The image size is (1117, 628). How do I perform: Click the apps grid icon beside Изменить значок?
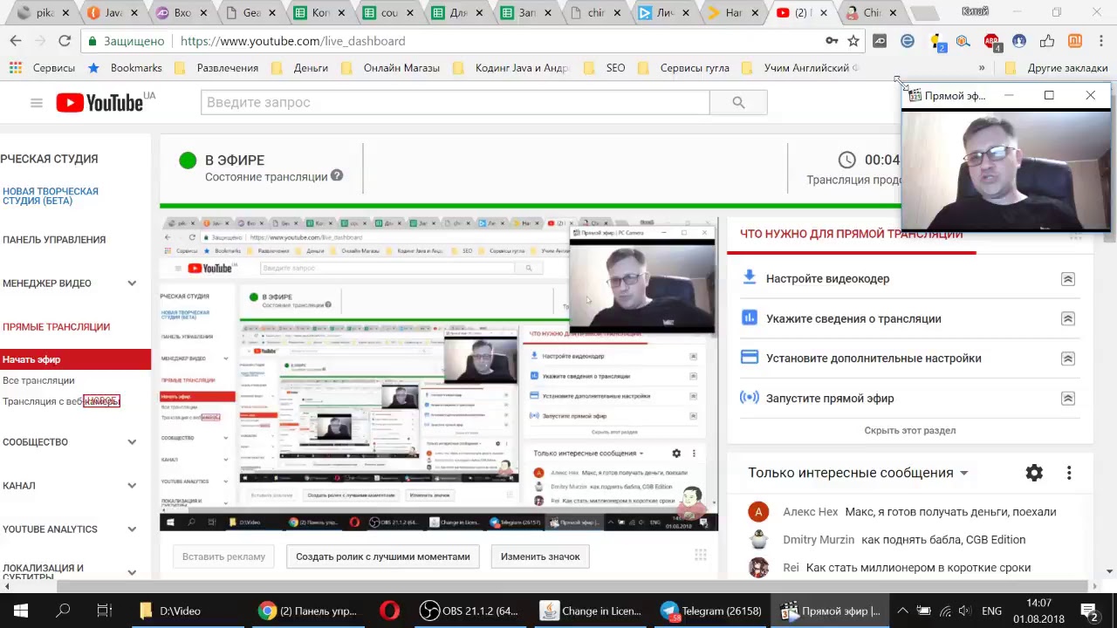(700, 556)
